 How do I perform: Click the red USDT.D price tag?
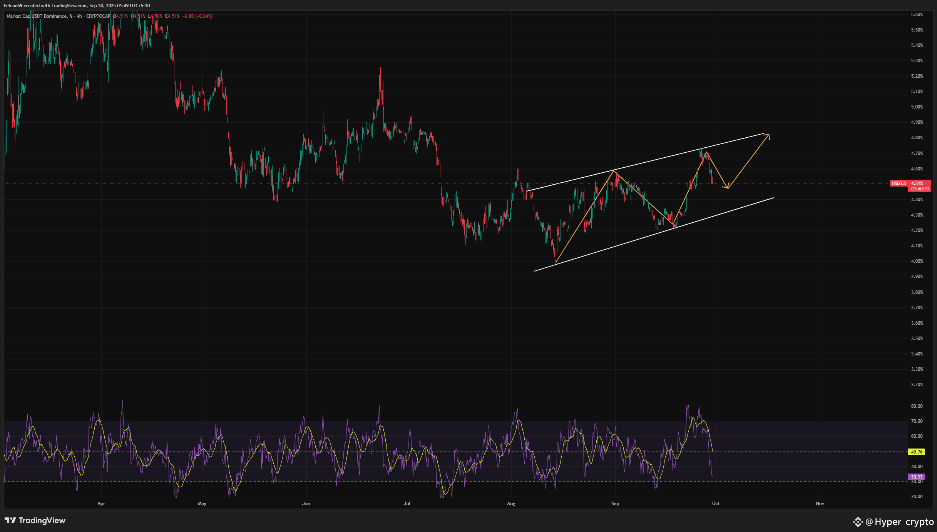point(899,183)
